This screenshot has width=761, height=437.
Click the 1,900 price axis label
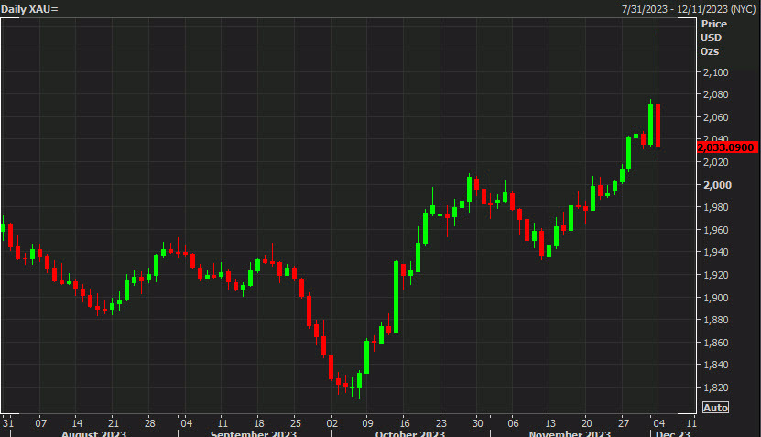click(716, 298)
